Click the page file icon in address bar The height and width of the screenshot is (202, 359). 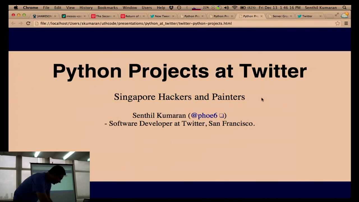(x=37, y=23)
